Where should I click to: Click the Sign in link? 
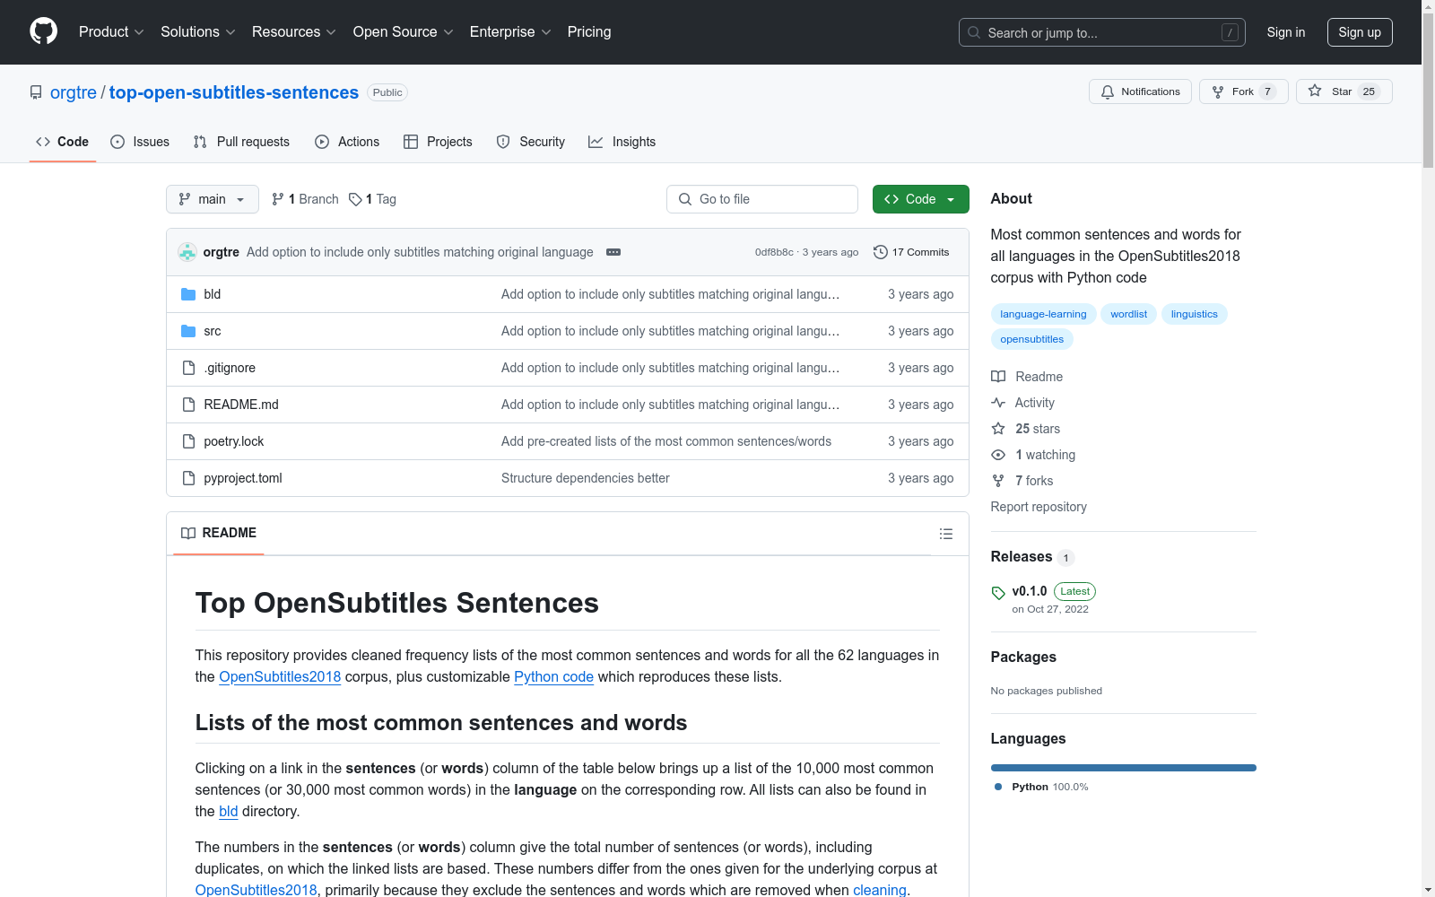[x=1286, y=32]
